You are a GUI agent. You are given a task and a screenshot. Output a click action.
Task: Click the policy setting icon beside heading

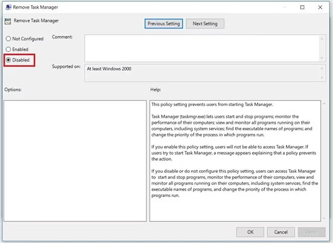[8, 21]
